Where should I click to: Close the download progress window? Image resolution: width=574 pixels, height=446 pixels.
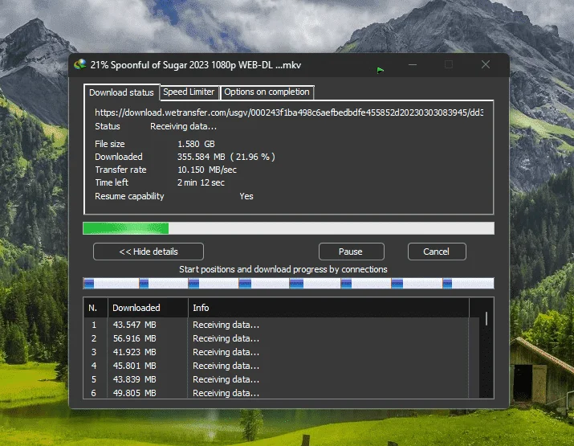486,65
